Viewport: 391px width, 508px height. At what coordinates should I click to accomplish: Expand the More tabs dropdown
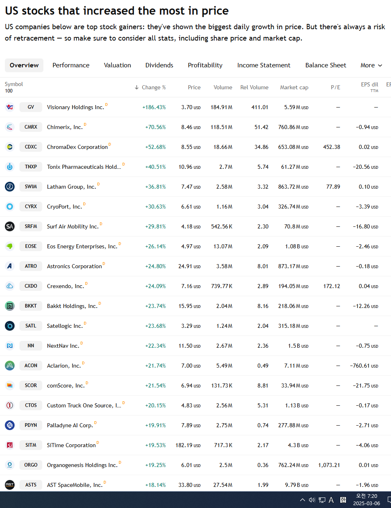[x=372, y=65]
